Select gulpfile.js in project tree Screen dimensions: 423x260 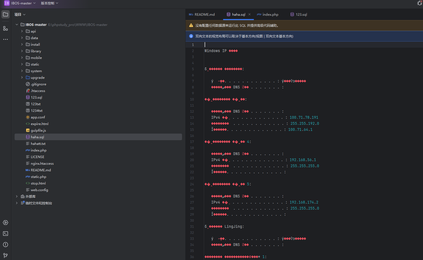tap(38, 130)
